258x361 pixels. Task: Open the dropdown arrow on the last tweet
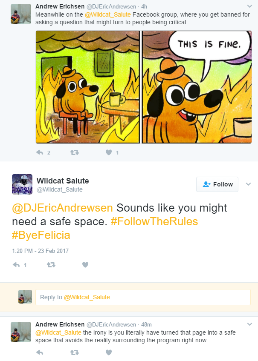(x=249, y=324)
